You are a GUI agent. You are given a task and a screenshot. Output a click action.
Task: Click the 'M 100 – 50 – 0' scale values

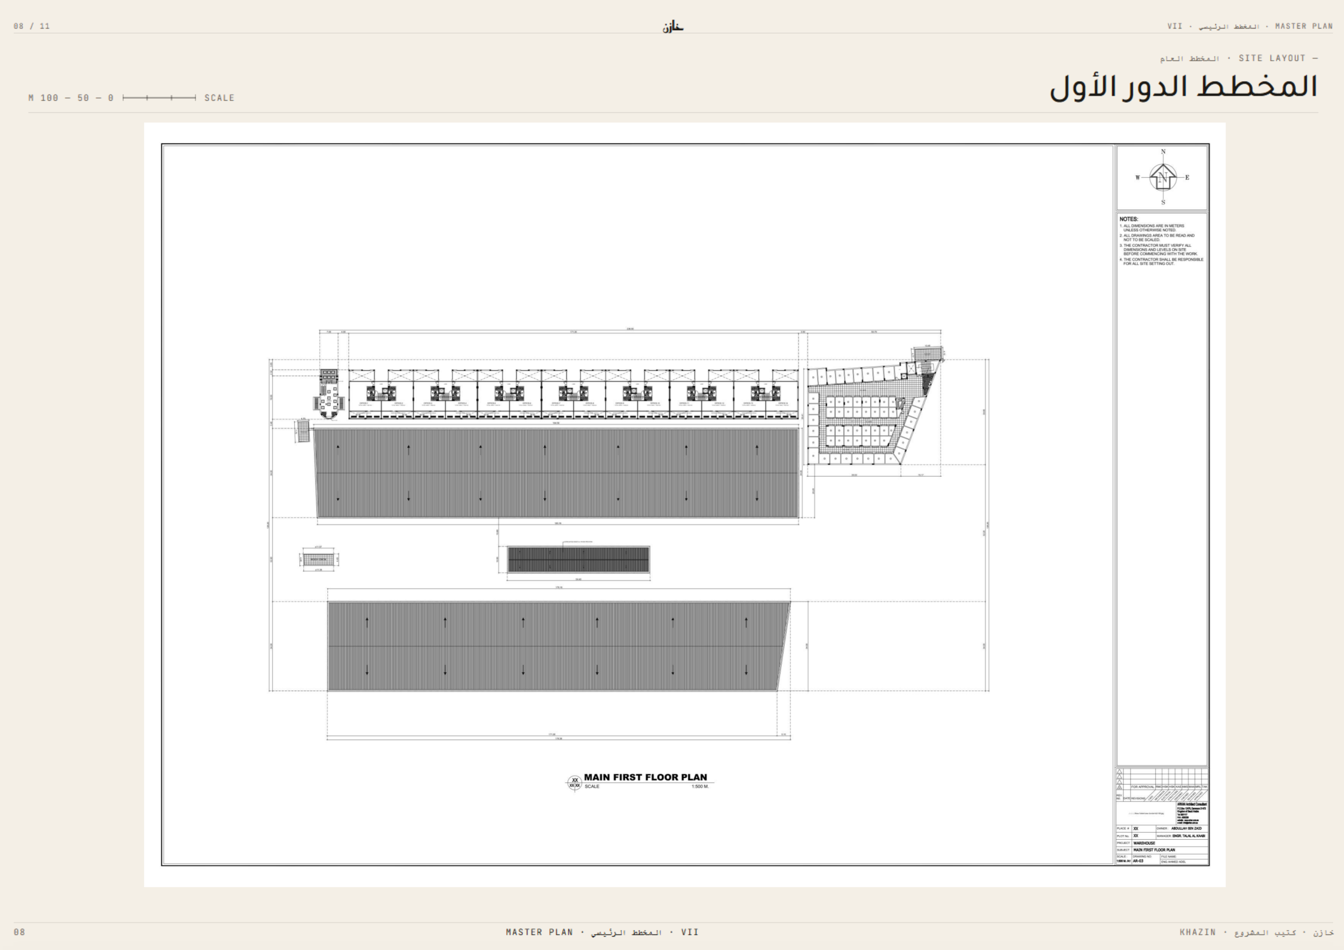coord(71,98)
